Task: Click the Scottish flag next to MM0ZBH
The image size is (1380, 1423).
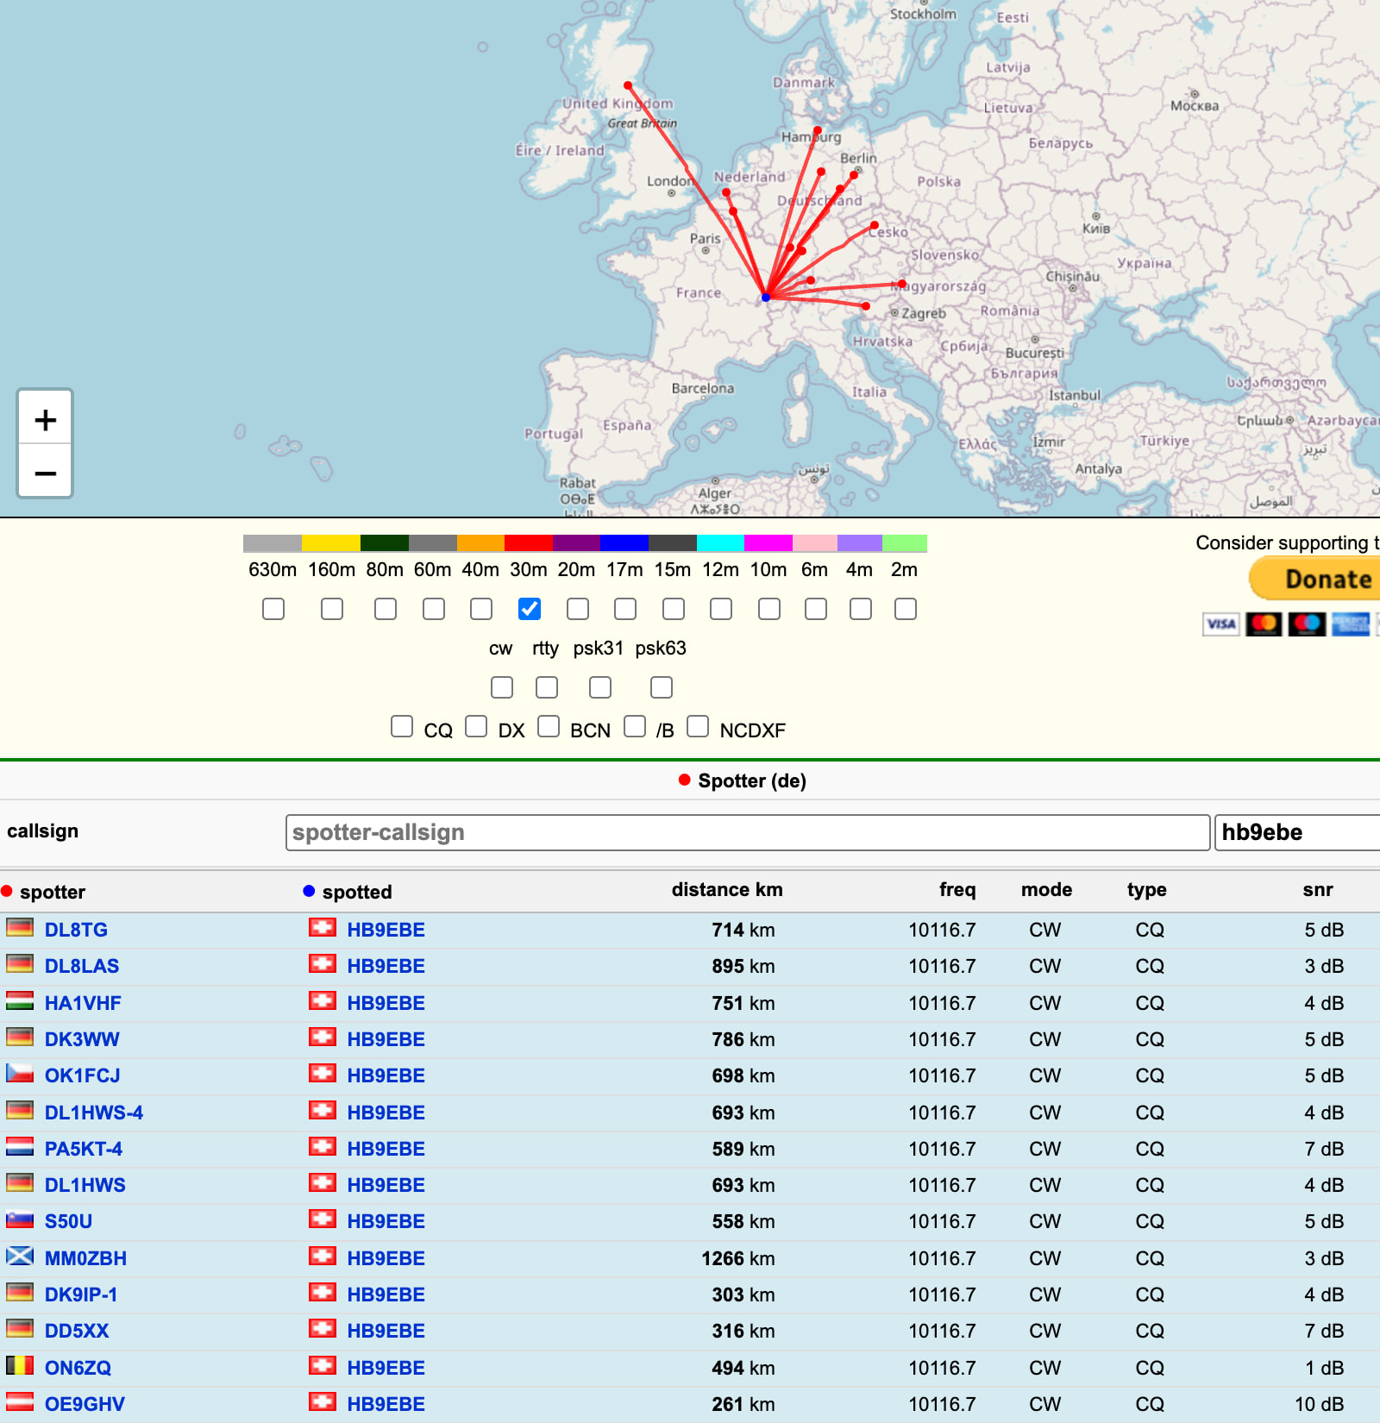Action: click(x=20, y=1257)
